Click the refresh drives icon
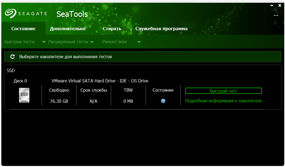This screenshot has width=285, height=167. pos(12,57)
